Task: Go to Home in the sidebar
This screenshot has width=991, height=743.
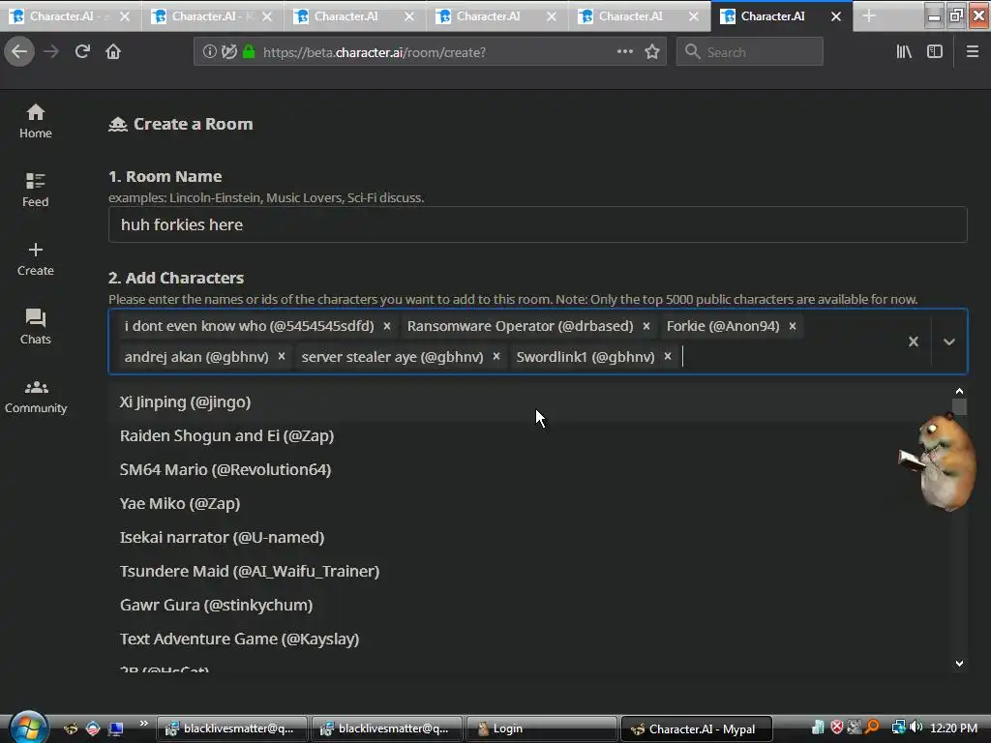Action: (36, 121)
